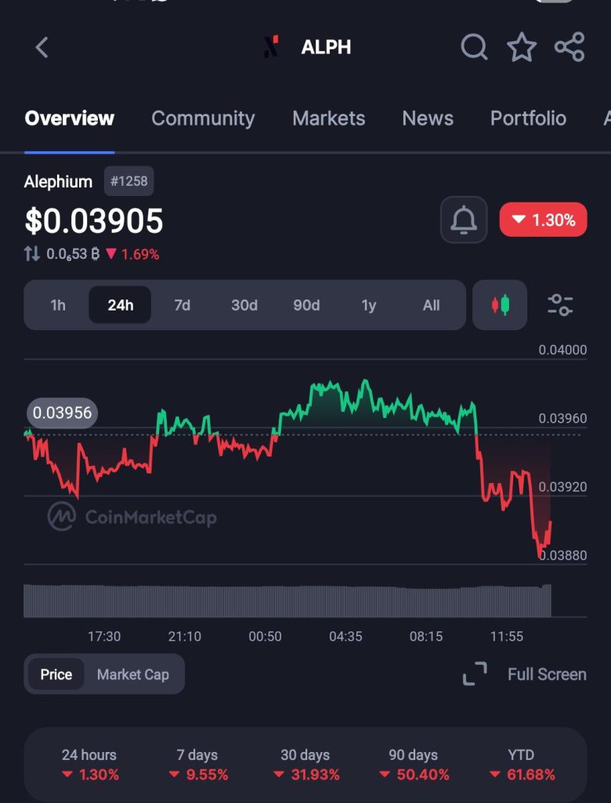The image size is (611, 803).
Task: Tap the 00:50 time axis label
Action: click(265, 637)
